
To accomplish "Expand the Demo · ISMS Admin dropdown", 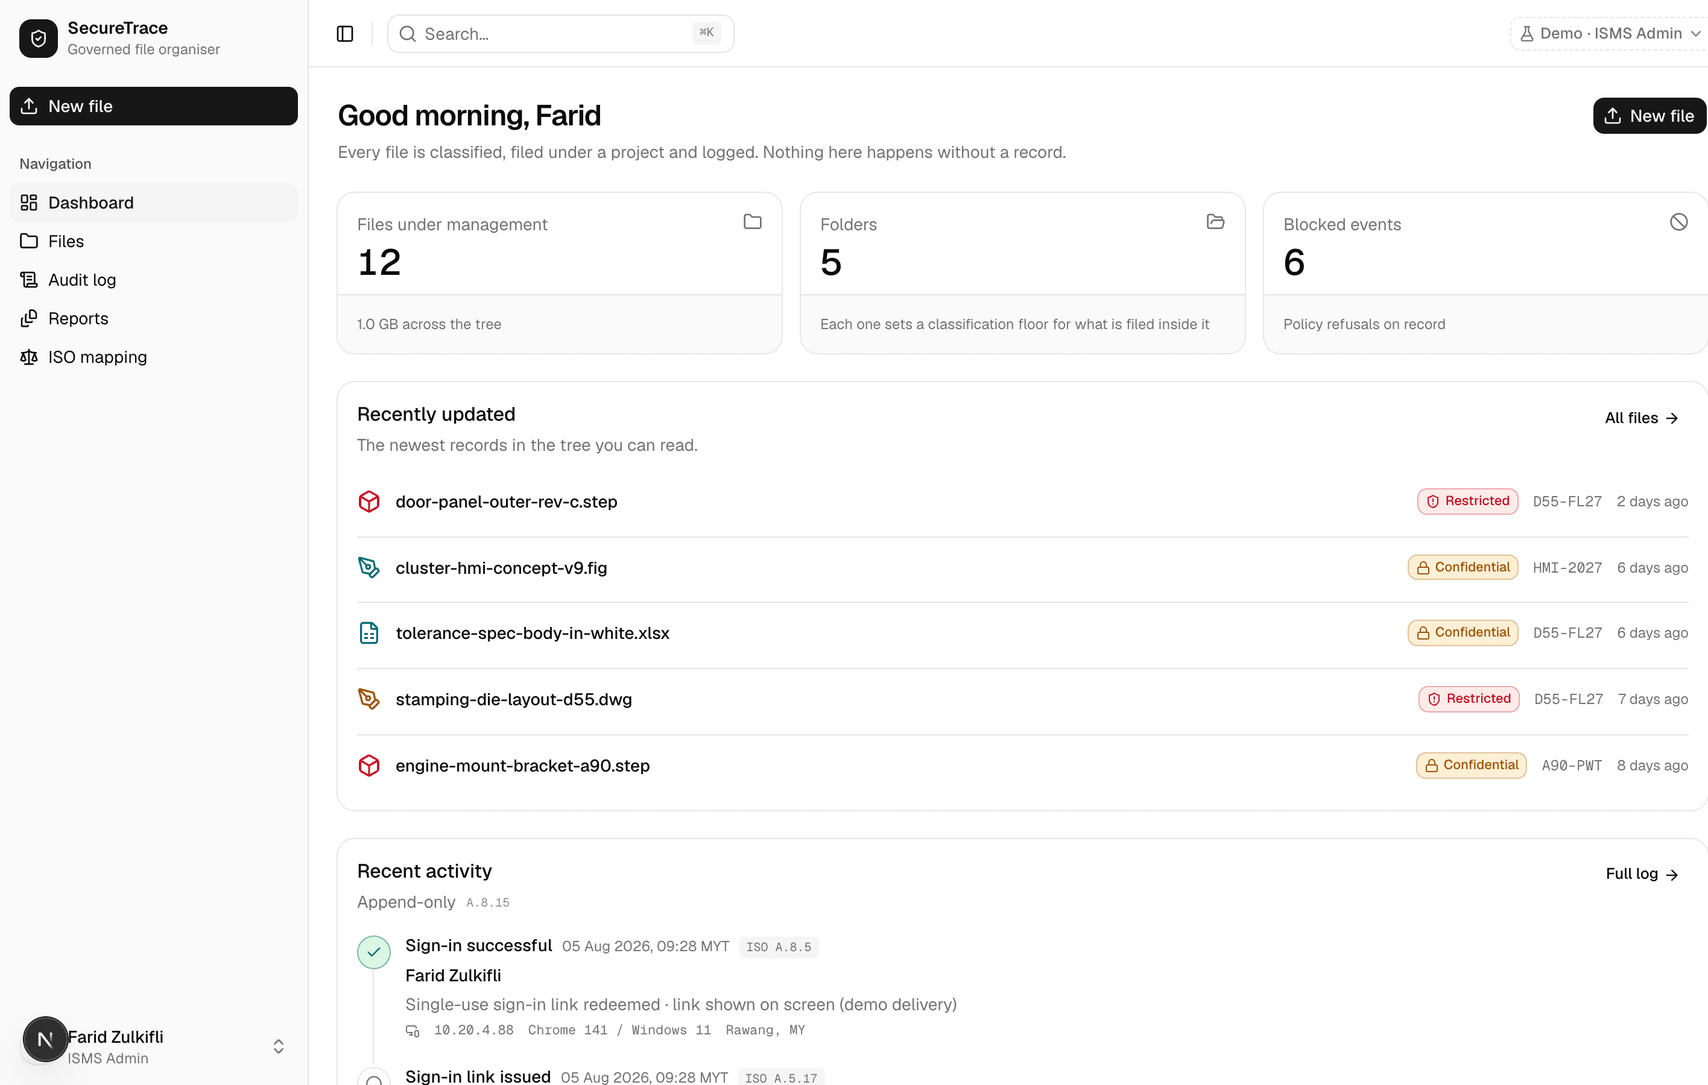I will 1608,33.
